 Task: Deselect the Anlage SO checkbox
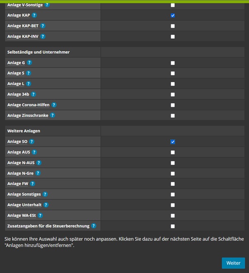click(x=173, y=142)
